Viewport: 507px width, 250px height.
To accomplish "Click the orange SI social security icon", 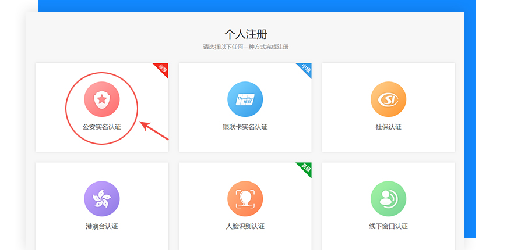I will click(x=388, y=99).
